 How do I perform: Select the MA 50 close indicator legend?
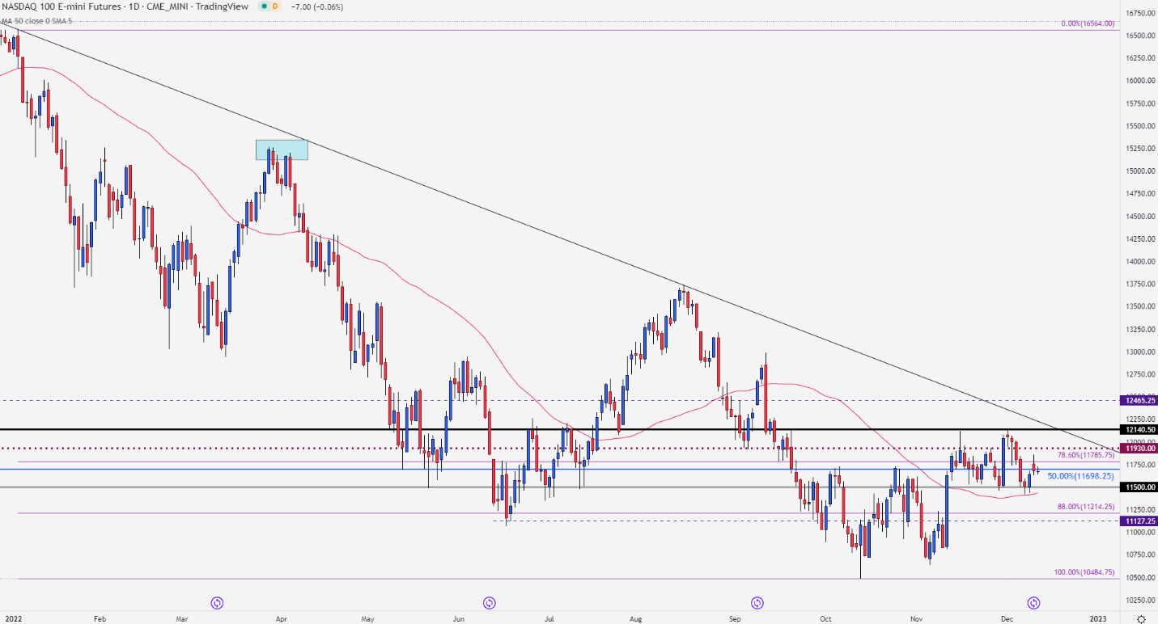click(39, 20)
